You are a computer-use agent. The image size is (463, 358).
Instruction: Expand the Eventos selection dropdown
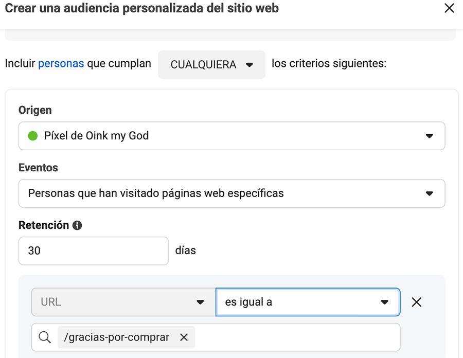point(232,193)
